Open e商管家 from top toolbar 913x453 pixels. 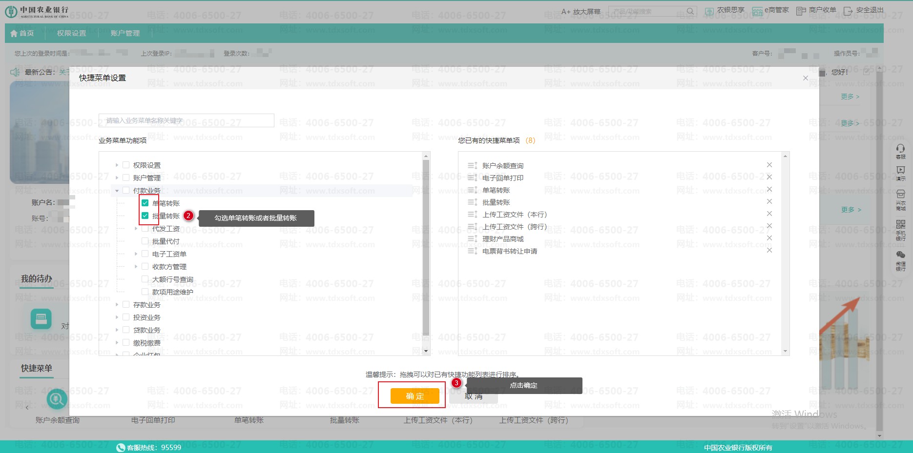(x=757, y=11)
